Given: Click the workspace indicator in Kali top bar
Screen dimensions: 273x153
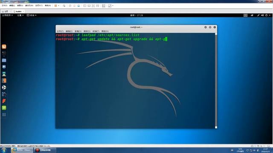Looking at the screenshot, I should point(245,15).
